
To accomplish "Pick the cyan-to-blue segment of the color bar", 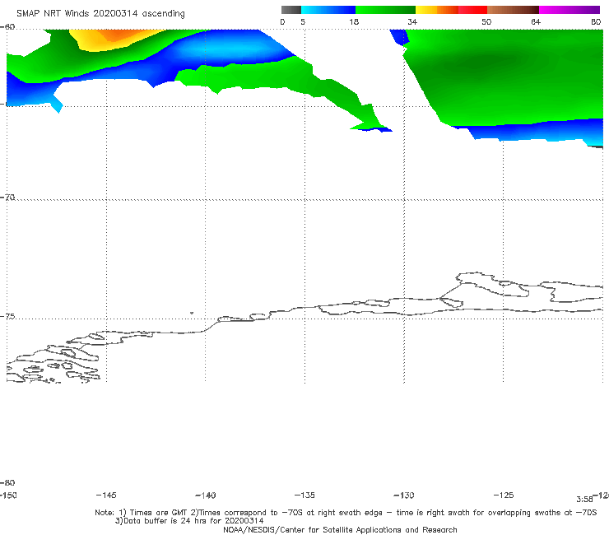I will pyautogui.click(x=328, y=10).
